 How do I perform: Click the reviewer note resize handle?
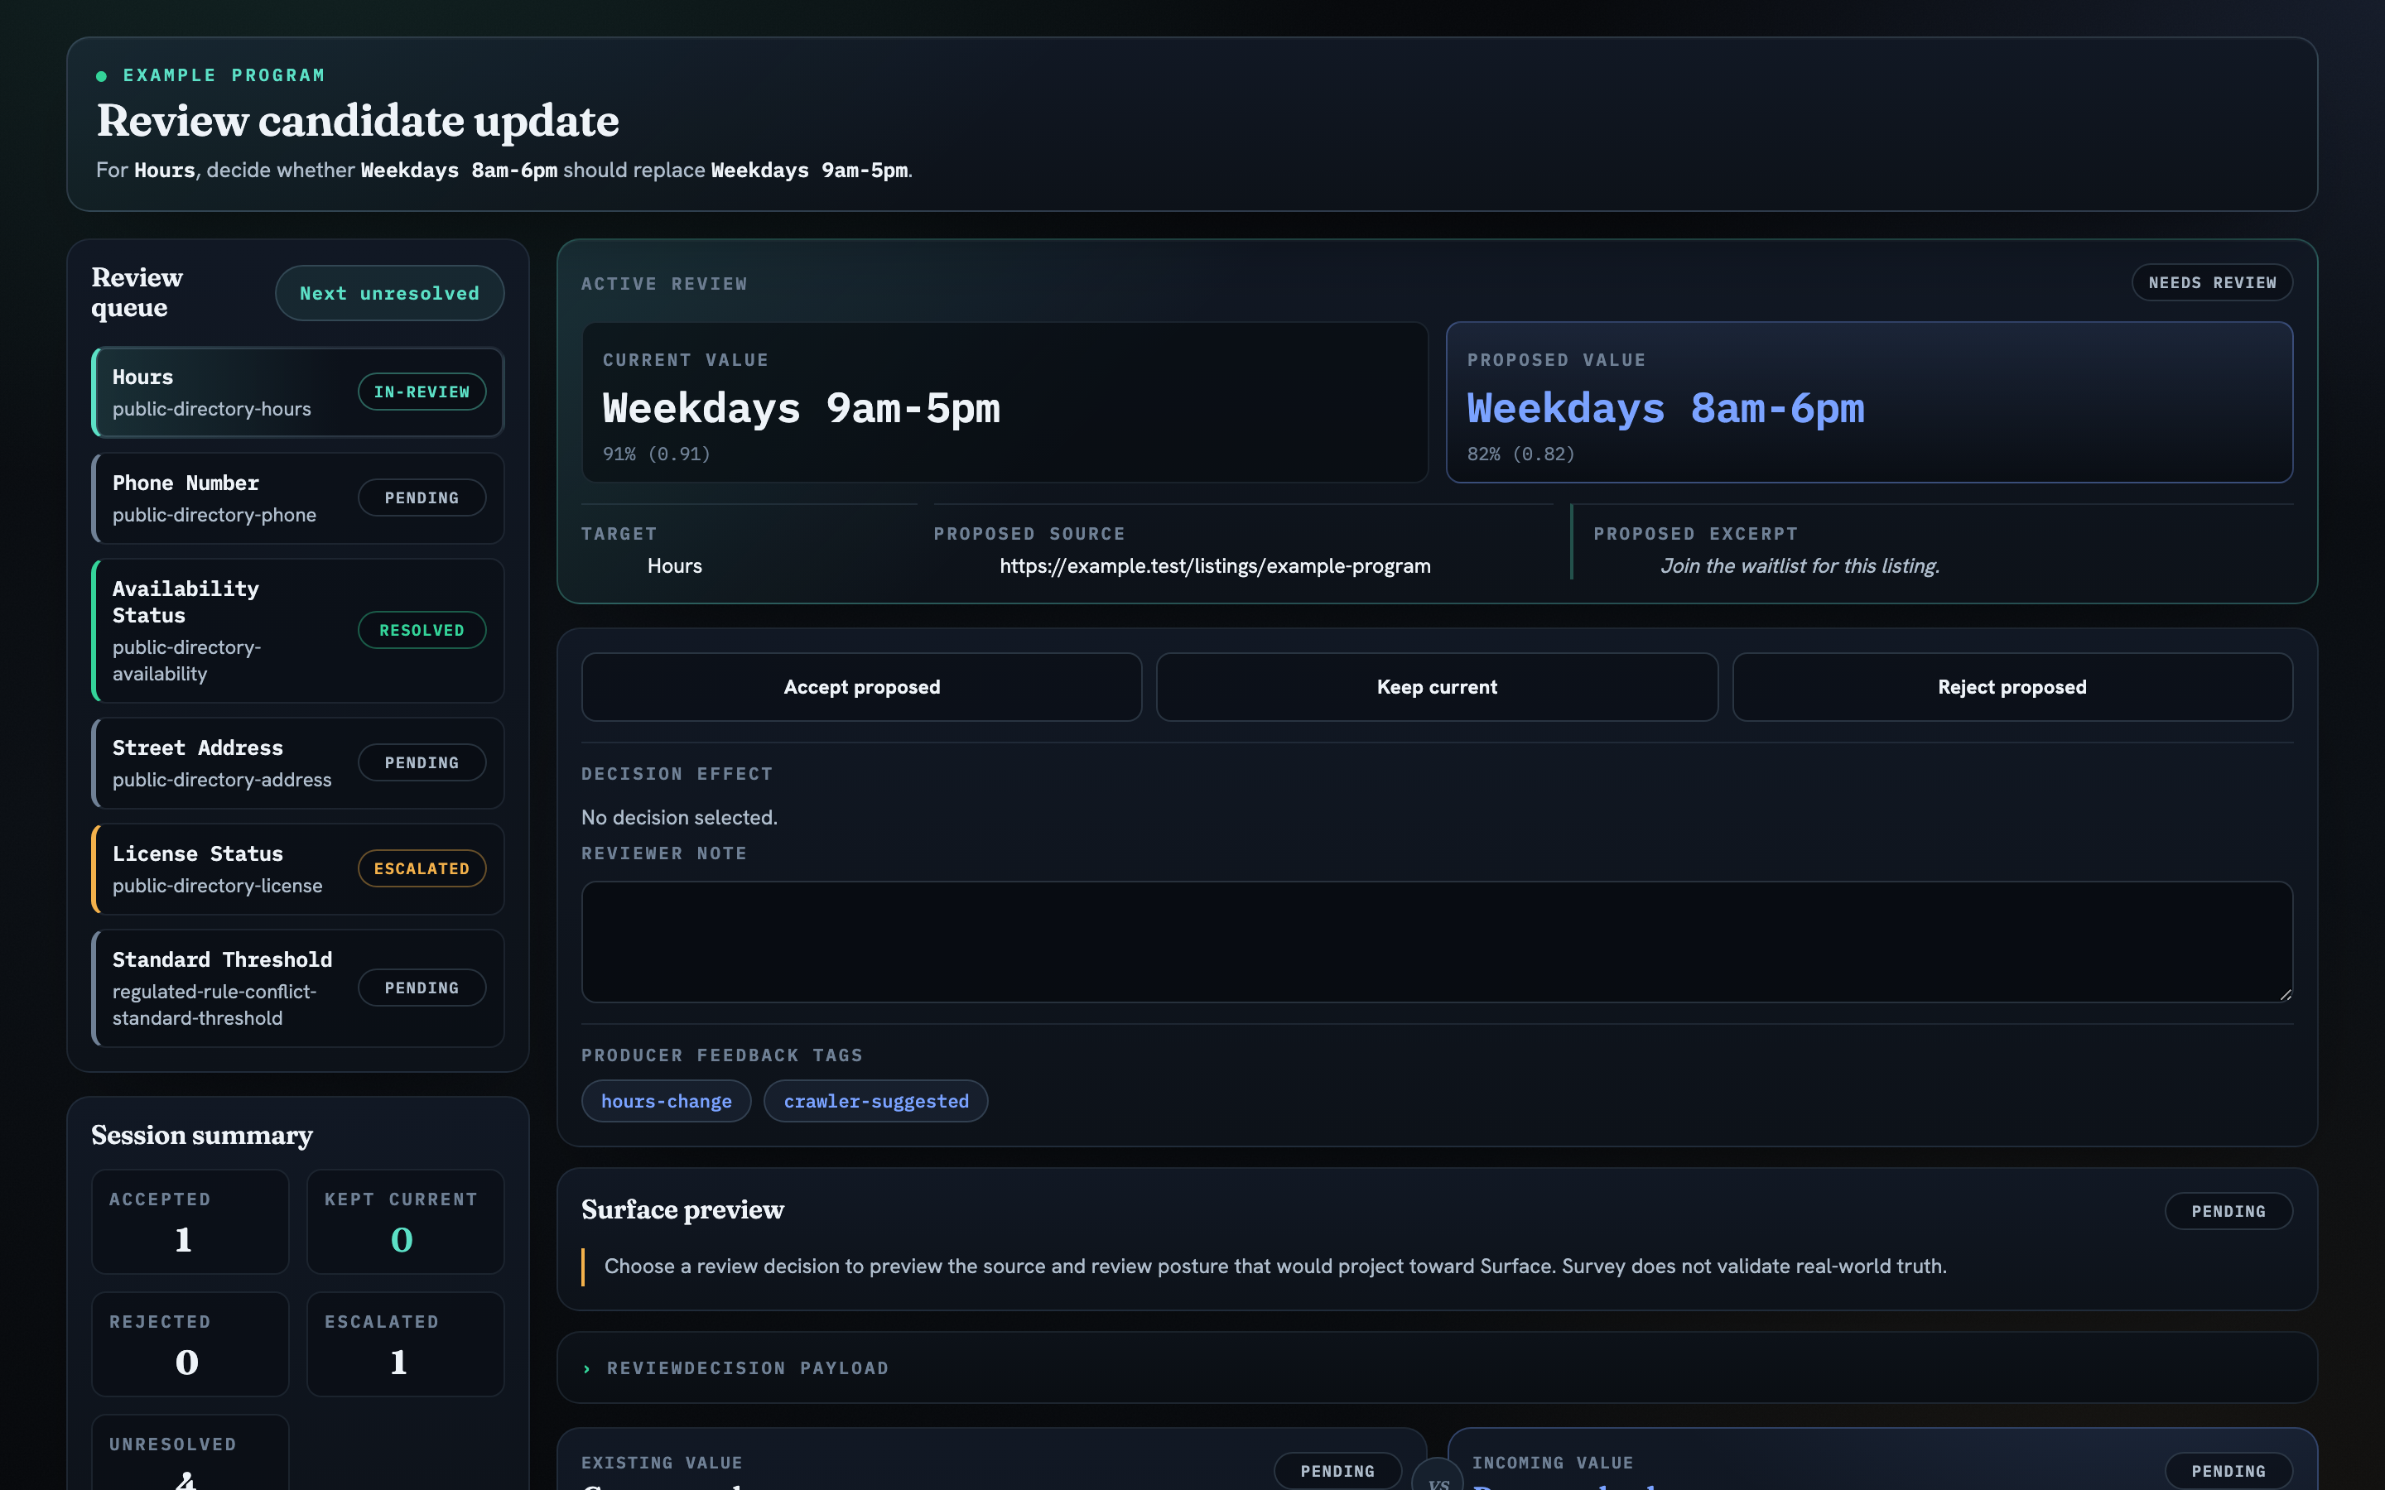coord(2286,994)
